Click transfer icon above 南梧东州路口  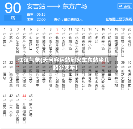(123, 34)
